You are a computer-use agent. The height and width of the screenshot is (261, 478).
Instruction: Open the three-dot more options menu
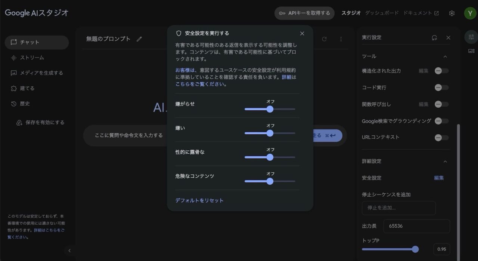tap(341, 39)
